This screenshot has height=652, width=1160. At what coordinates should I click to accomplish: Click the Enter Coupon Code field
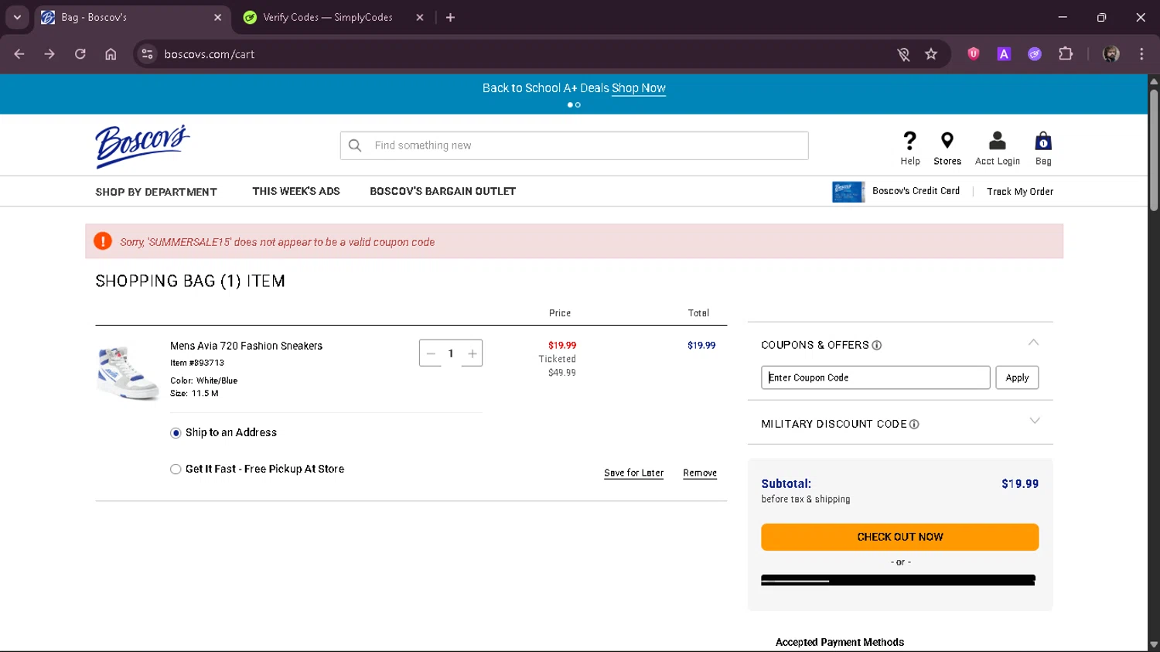875,377
